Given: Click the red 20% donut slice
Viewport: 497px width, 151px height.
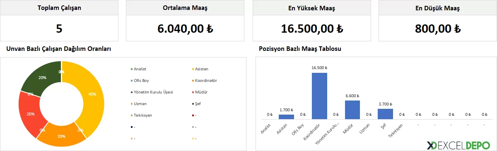Looking at the screenshot, I should [29, 114].
